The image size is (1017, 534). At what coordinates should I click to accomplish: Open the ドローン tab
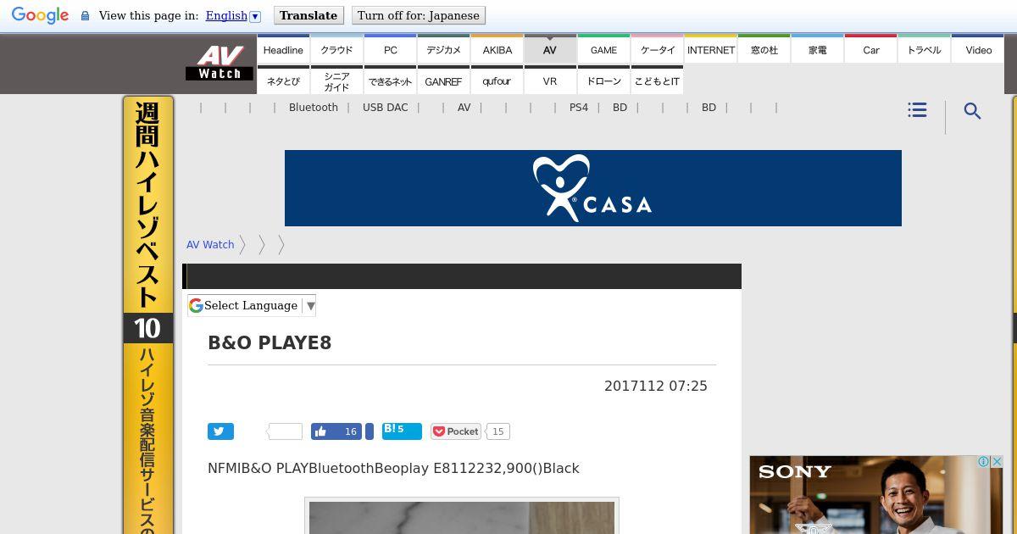coord(603,81)
